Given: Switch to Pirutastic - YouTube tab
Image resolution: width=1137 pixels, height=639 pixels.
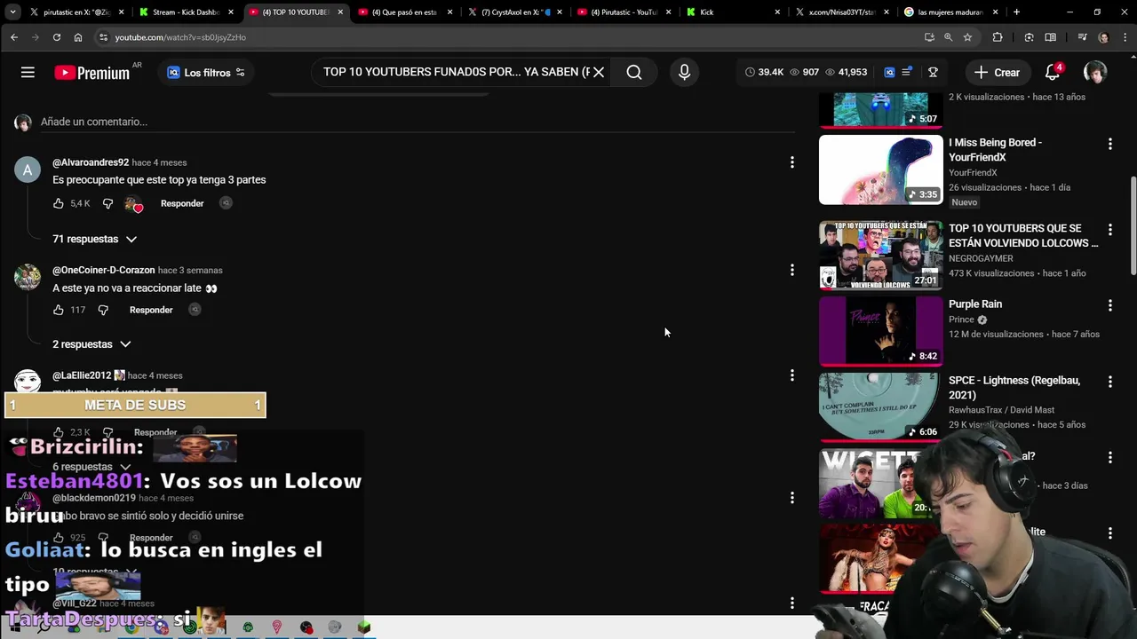Looking at the screenshot, I should [x=625, y=12].
